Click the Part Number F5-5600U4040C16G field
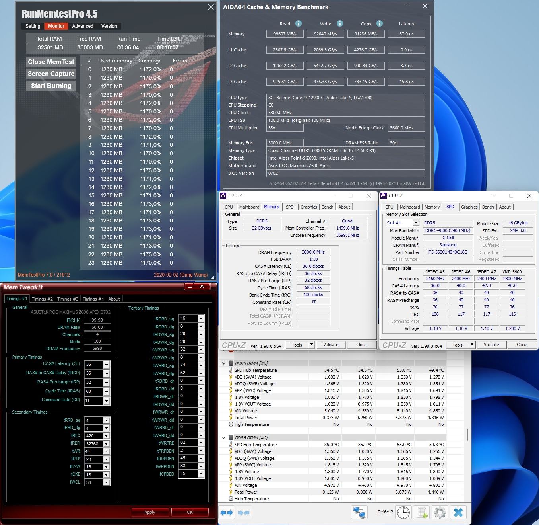The height and width of the screenshot is (525, 539). [x=448, y=252]
